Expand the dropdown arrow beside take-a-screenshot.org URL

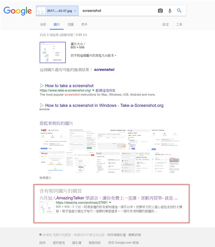[93, 90]
